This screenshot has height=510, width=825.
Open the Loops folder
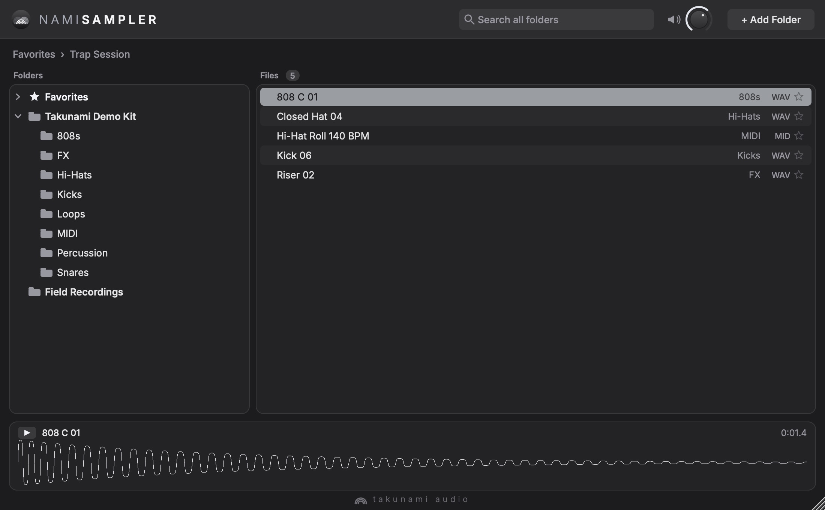(x=129, y=214)
